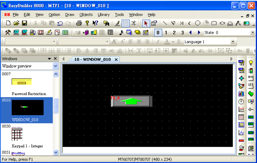Open a project with the folder icon
This screenshot has width=257, height=163.
tap(16, 23)
